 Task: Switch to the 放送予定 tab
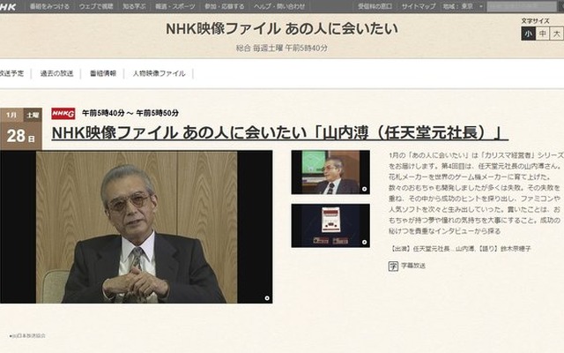pos(11,73)
